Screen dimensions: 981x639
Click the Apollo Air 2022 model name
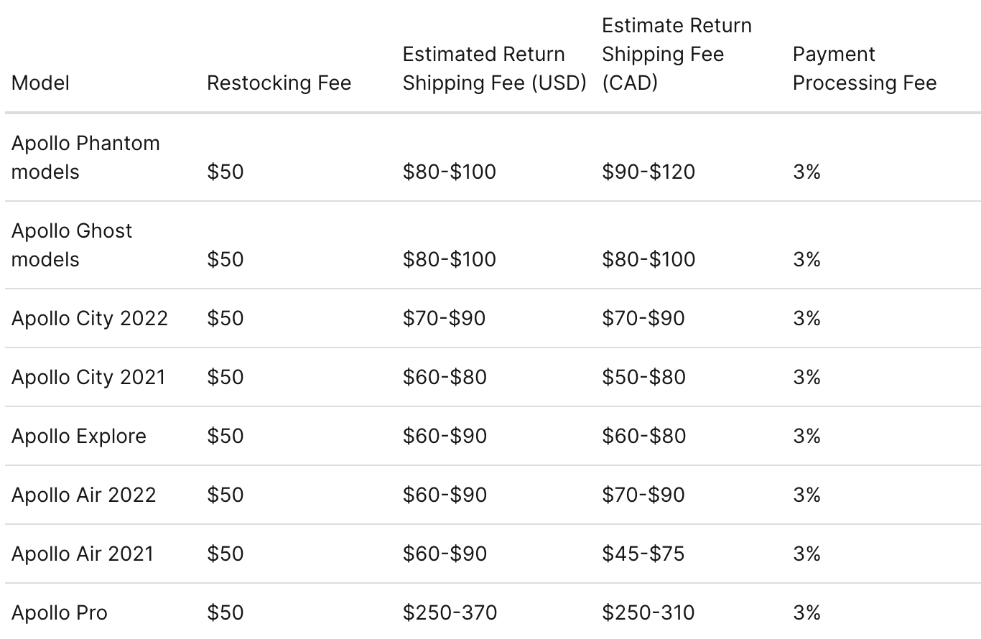tap(83, 495)
